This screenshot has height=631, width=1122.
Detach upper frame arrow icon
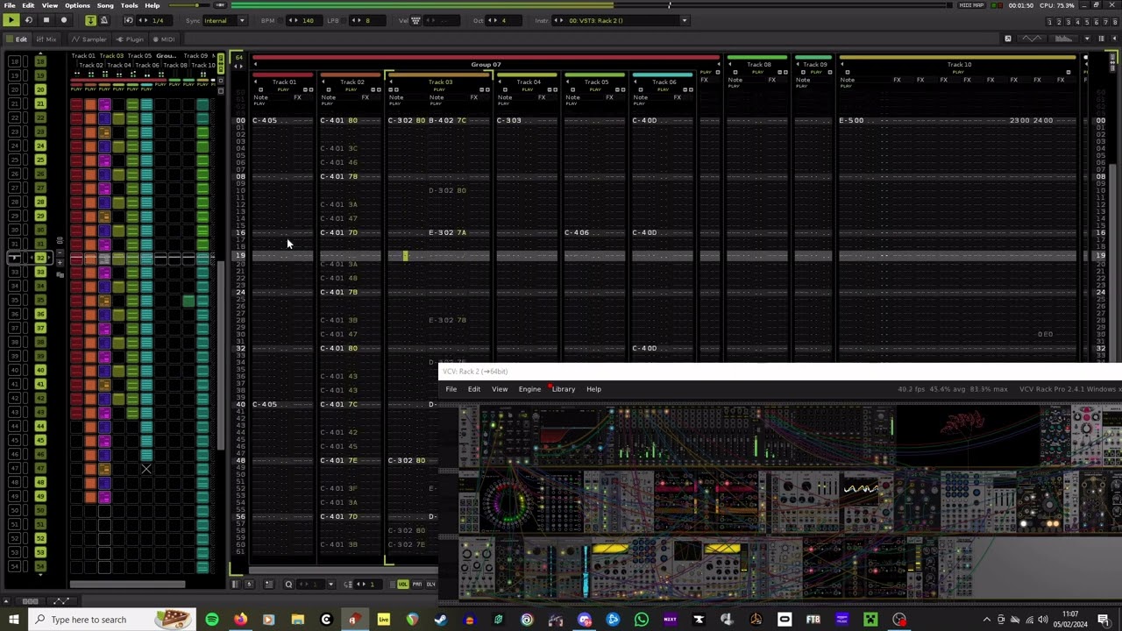1008,39
